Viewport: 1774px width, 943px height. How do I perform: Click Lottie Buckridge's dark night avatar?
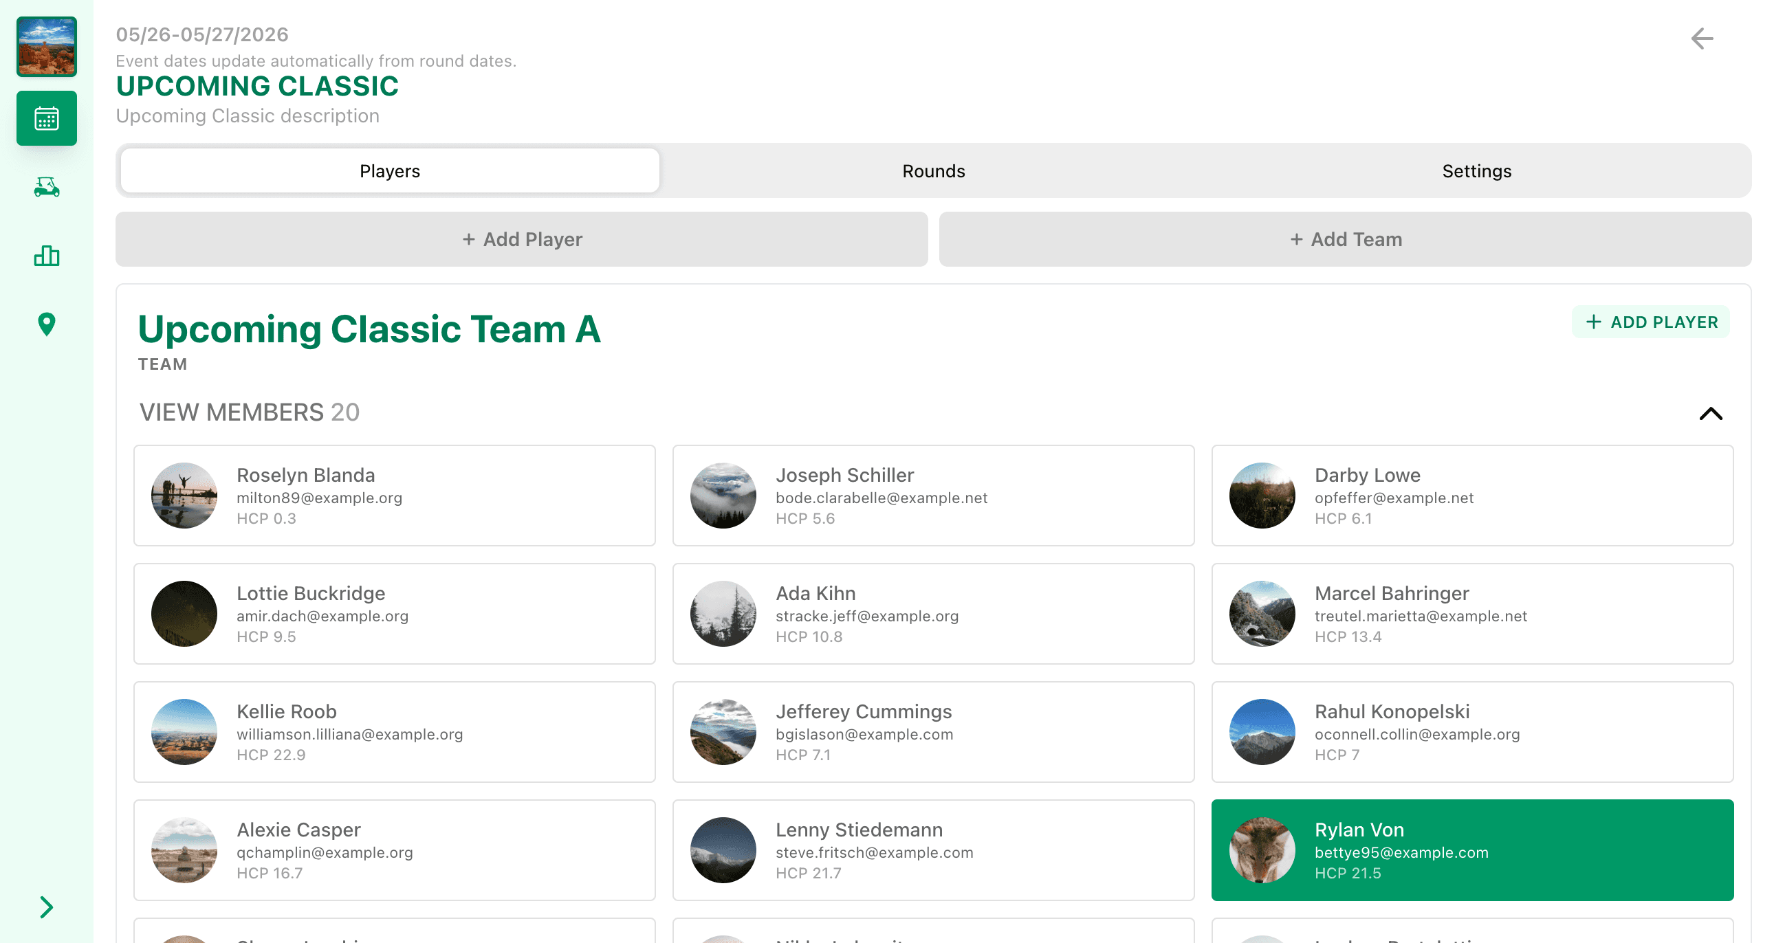point(184,614)
